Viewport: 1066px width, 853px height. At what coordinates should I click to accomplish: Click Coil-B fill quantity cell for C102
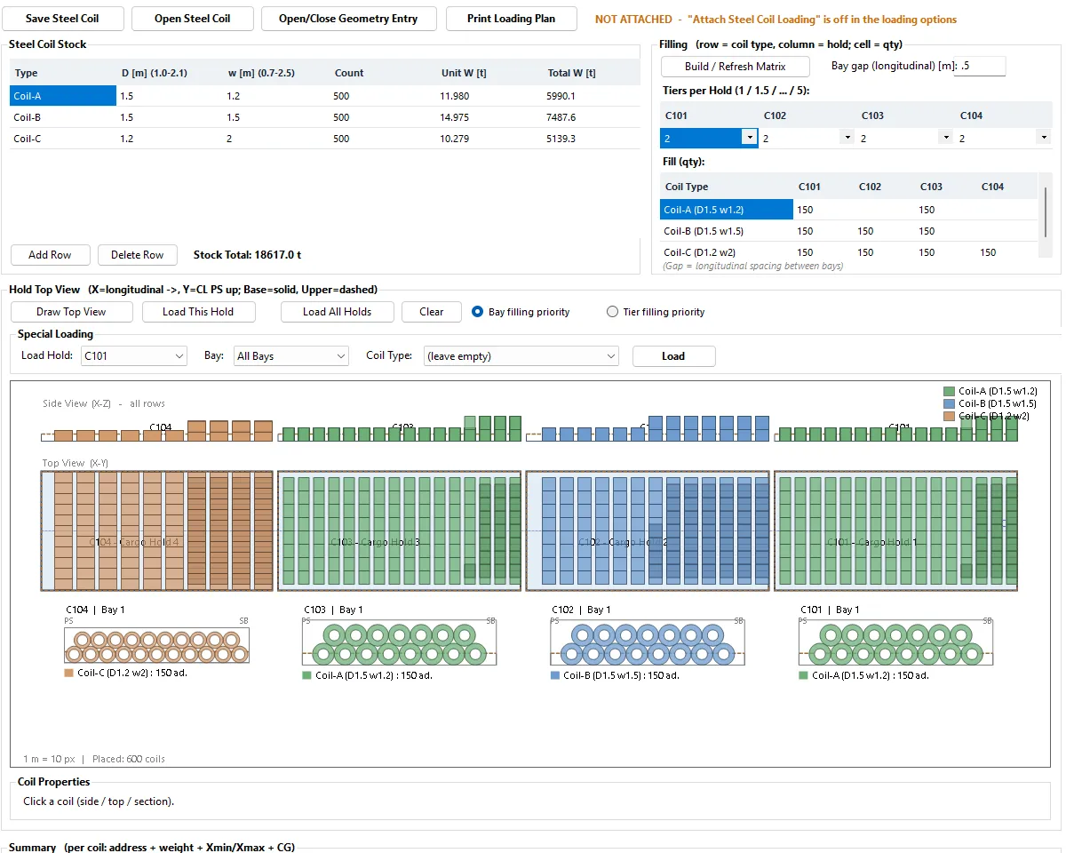pyautogui.click(x=884, y=231)
